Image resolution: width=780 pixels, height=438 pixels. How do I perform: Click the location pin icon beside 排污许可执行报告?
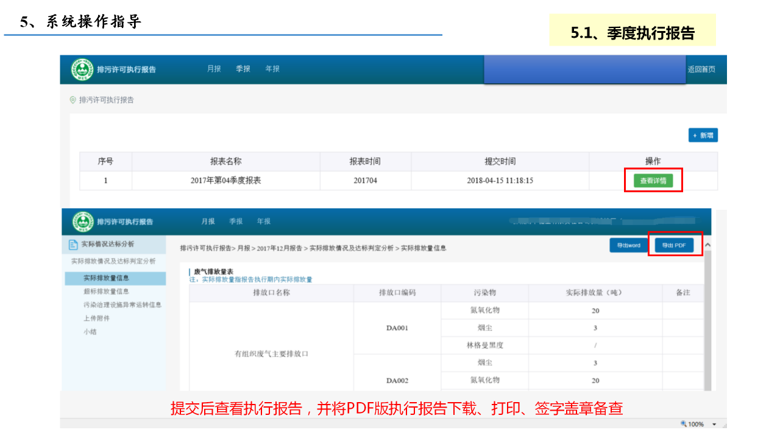[x=73, y=100]
